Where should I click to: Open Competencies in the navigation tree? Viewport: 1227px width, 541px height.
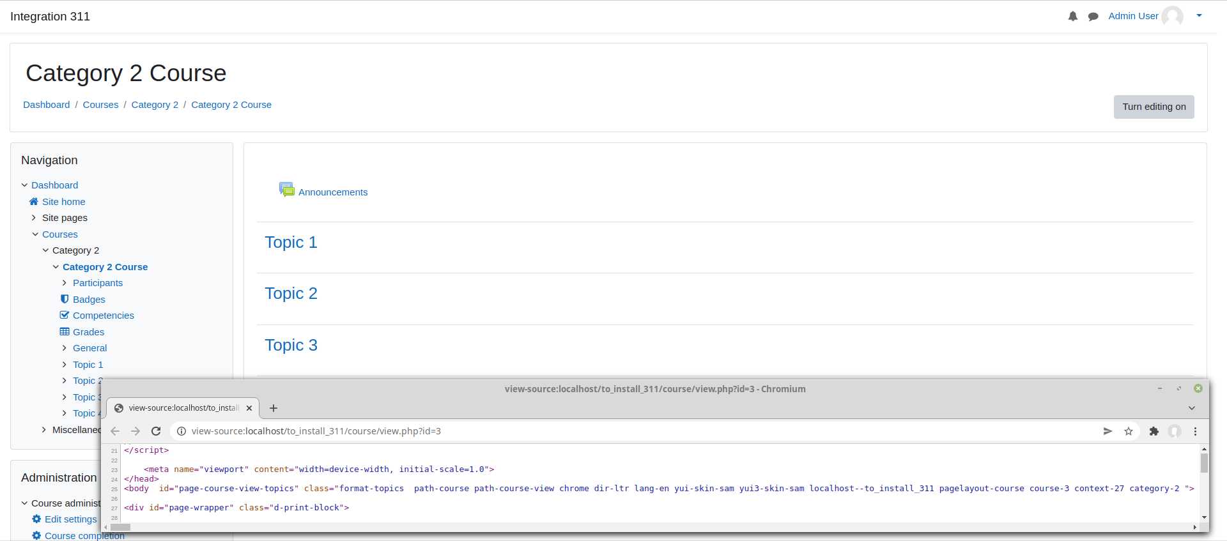104,316
